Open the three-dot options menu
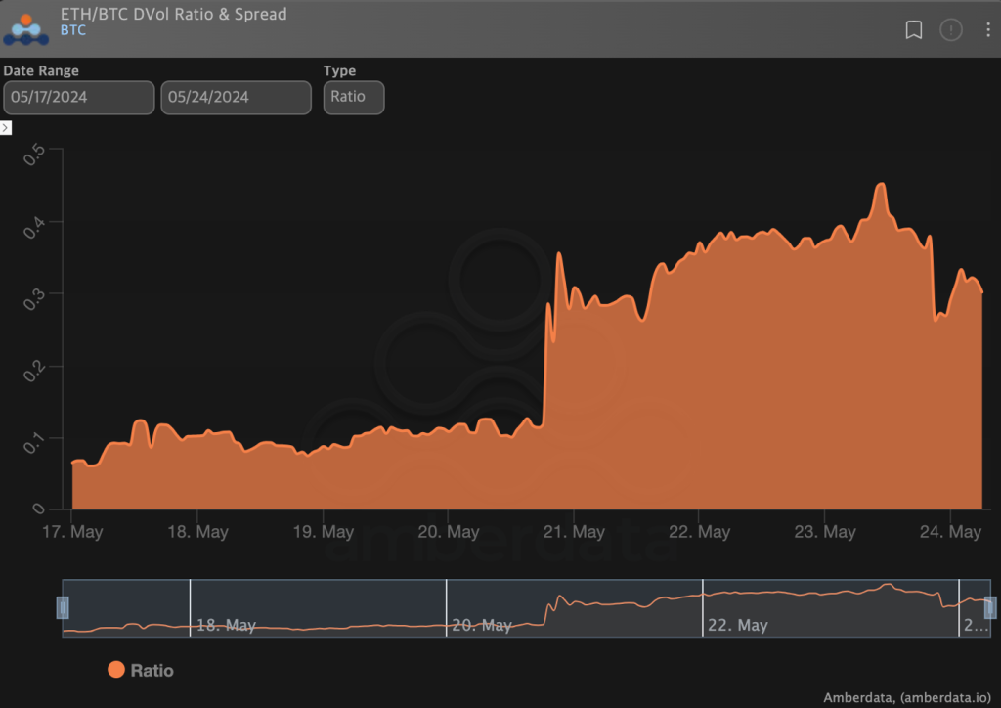This screenshot has height=708, width=1001. pyautogui.click(x=987, y=30)
